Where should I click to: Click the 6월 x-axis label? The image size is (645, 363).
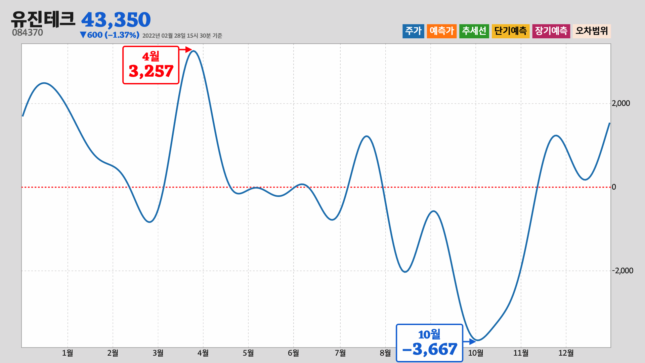293,353
